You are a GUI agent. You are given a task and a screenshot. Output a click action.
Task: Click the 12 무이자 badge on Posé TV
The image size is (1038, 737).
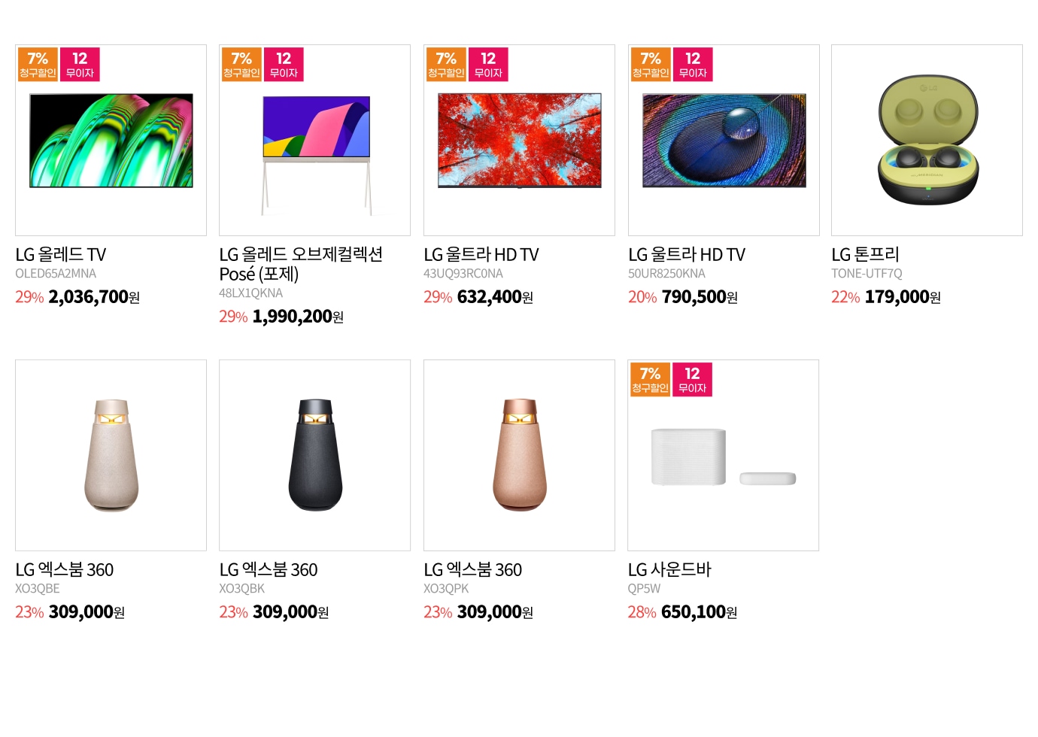pos(284,64)
